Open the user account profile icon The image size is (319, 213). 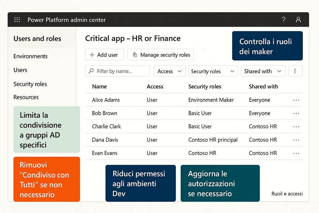[298, 19]
